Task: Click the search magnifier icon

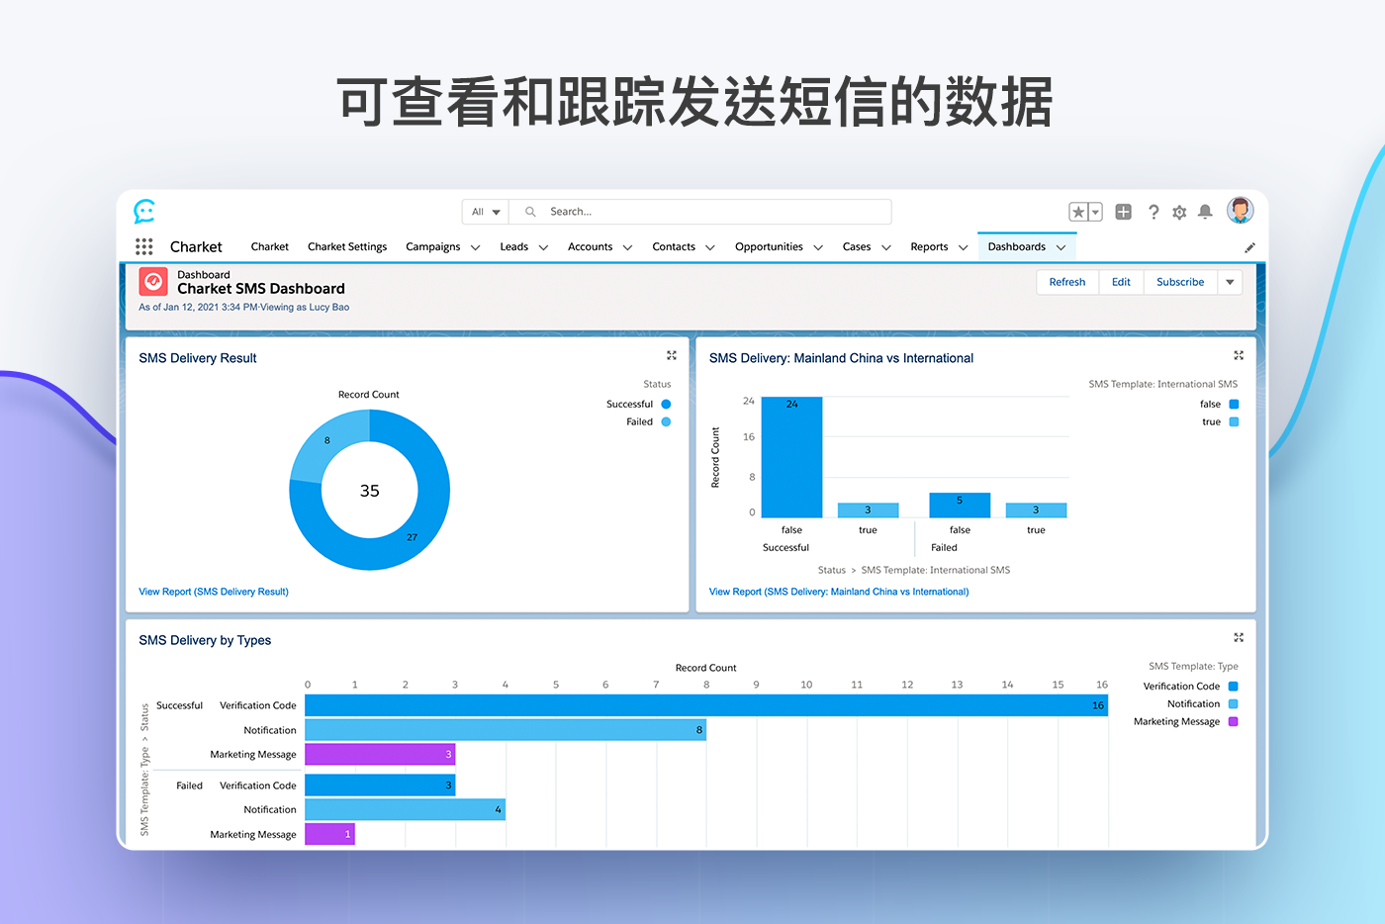Action: click(x=530, y=212)
